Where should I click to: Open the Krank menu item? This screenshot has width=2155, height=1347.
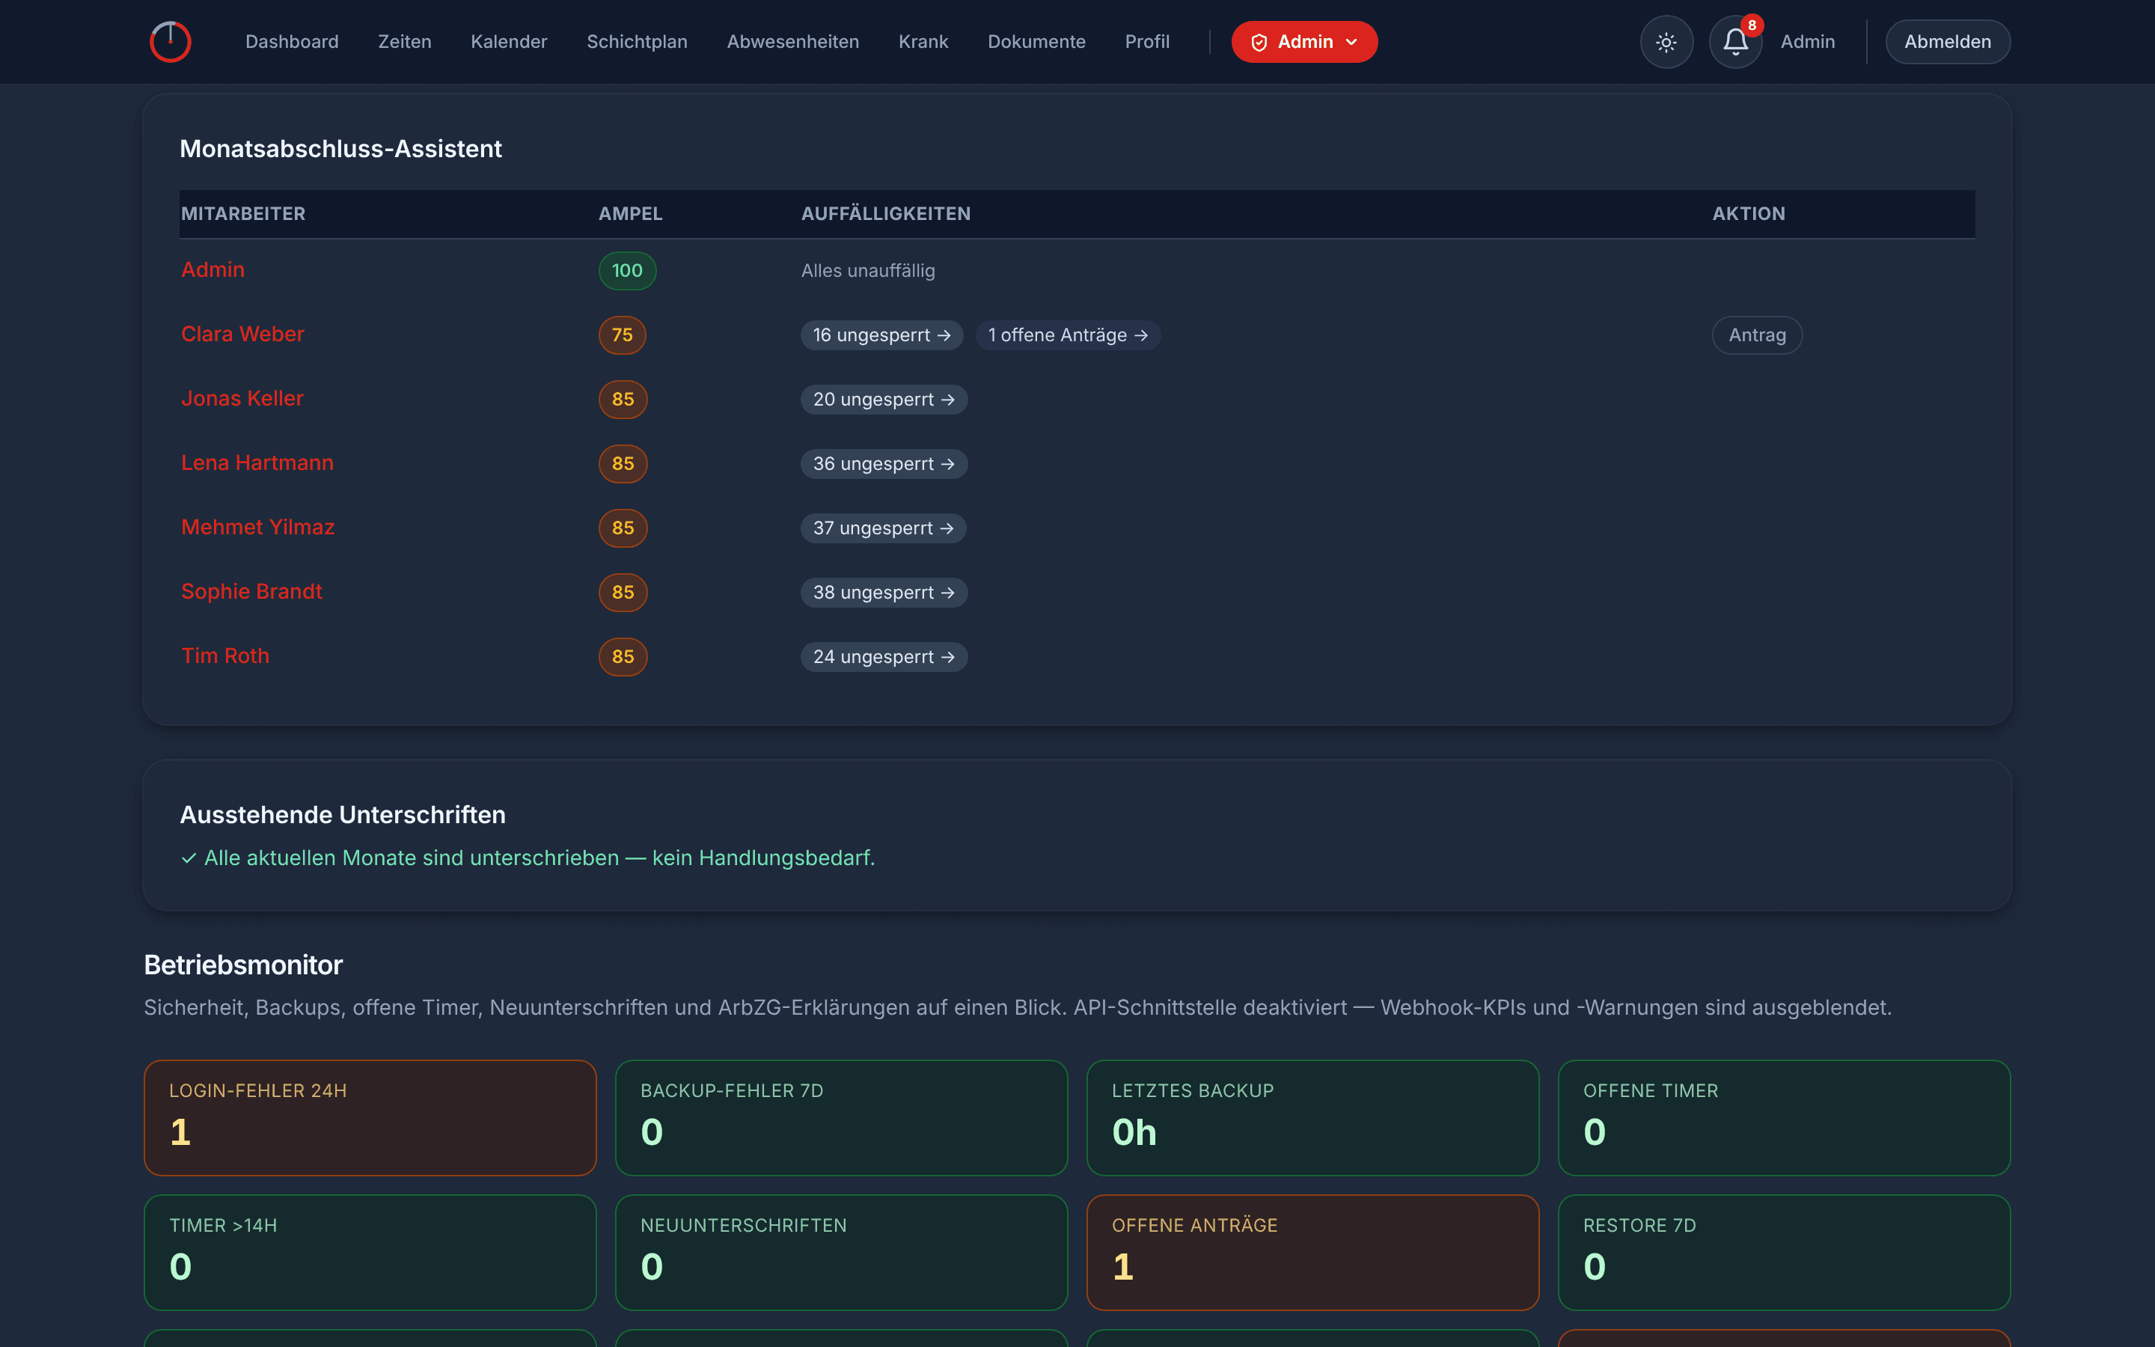point(923,42)
